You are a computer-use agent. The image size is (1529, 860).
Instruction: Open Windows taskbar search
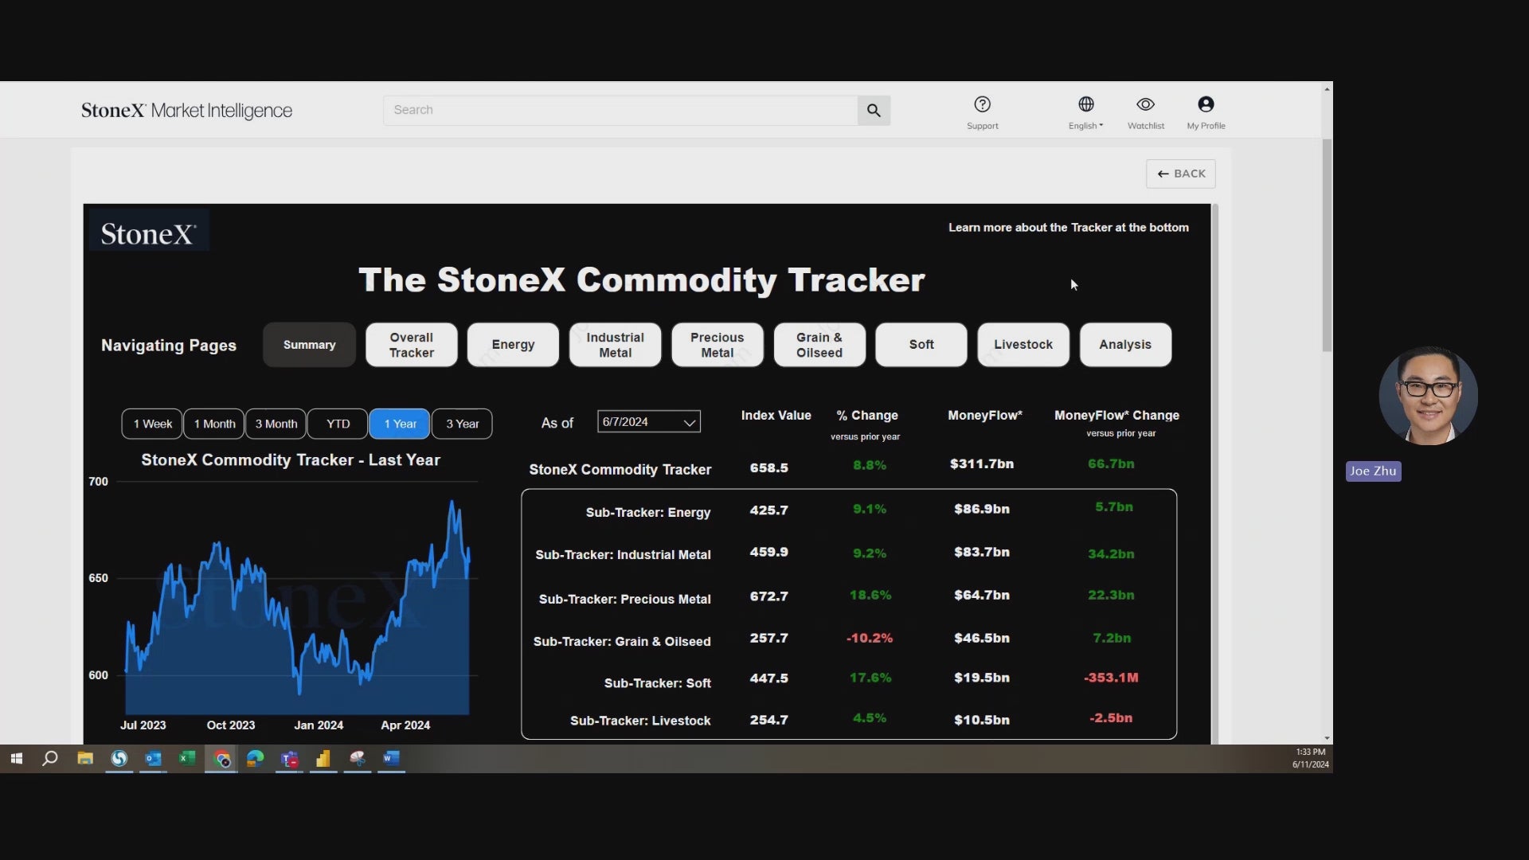[x=50, y=759]
